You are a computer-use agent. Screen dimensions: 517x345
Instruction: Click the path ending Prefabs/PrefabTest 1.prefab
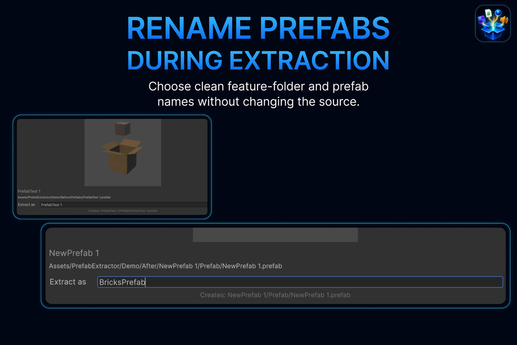tap(64, 197)
